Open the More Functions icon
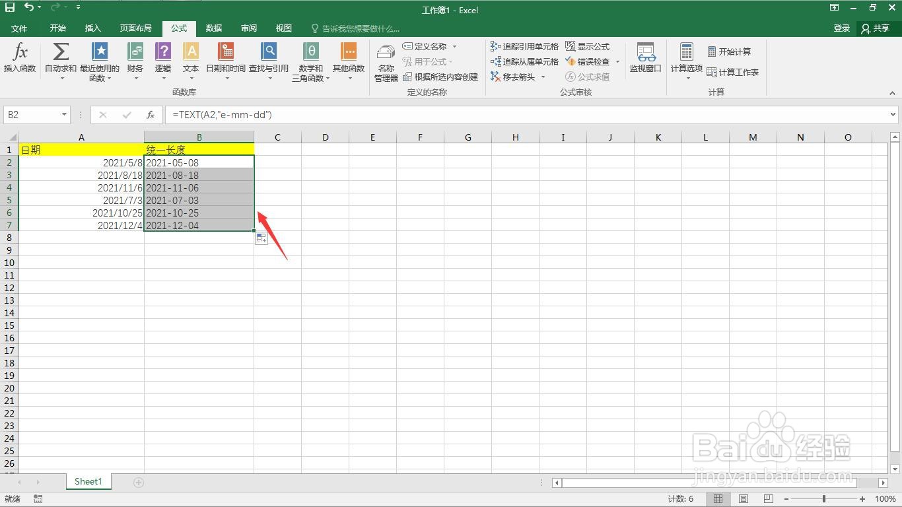The width and height of the screenshot is (902, 507). coord(349,62)
